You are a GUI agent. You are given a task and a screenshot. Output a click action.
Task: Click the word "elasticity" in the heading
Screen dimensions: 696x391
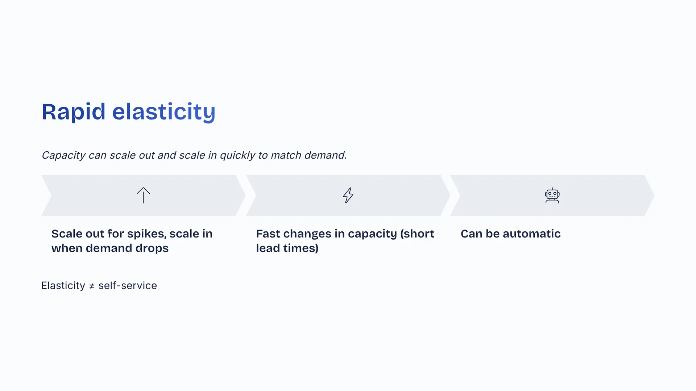tap(163, 112)
